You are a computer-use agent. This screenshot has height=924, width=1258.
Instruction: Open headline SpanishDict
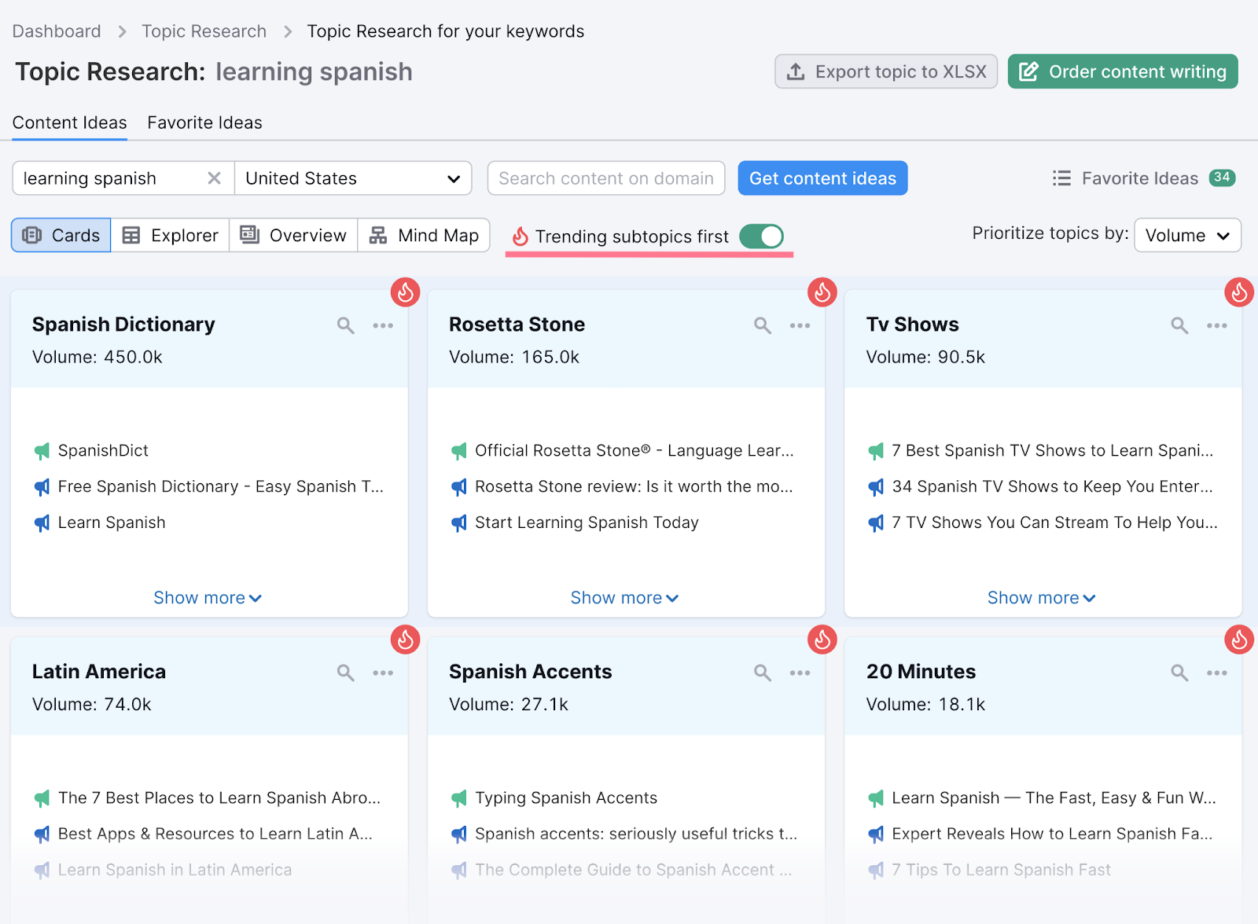coord(103,451)
